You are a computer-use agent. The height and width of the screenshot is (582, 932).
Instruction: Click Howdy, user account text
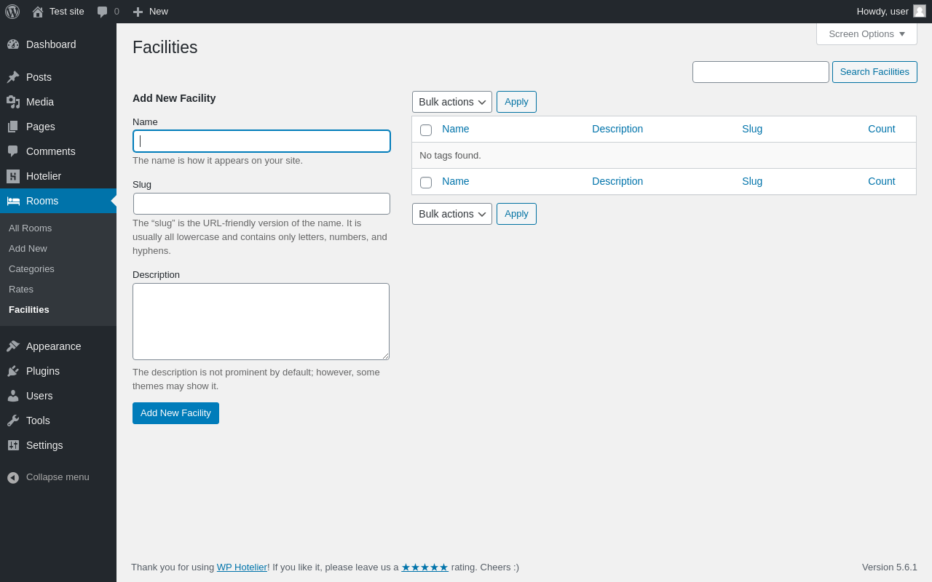coord(882,12)
